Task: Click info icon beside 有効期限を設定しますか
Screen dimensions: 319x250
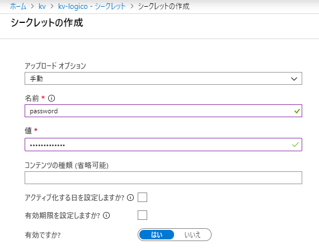Action: [x=106, y=215]
